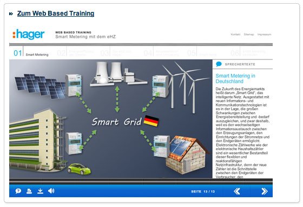Screen dimensions: 303x207
Task: Click the 'SEITE 13 / 13' page indicator
Action: 203,191
